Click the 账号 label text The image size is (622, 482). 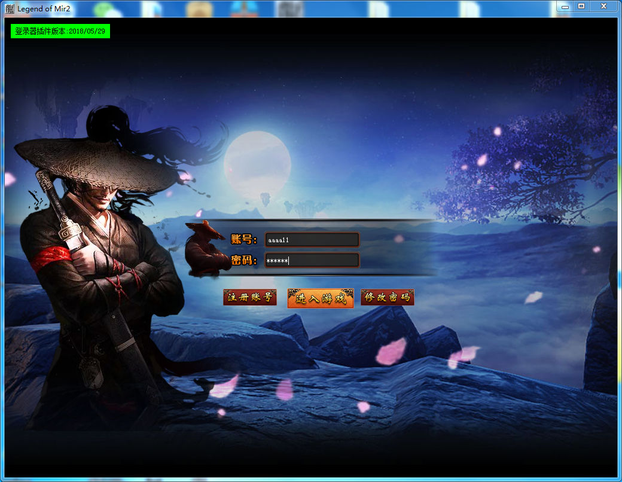(x=243, y=240)
